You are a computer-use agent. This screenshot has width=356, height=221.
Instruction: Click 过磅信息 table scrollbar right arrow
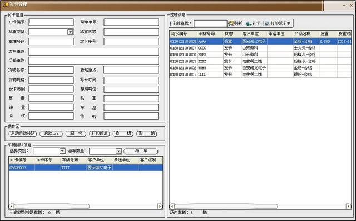pyautogui.click(x=349, y=206)
